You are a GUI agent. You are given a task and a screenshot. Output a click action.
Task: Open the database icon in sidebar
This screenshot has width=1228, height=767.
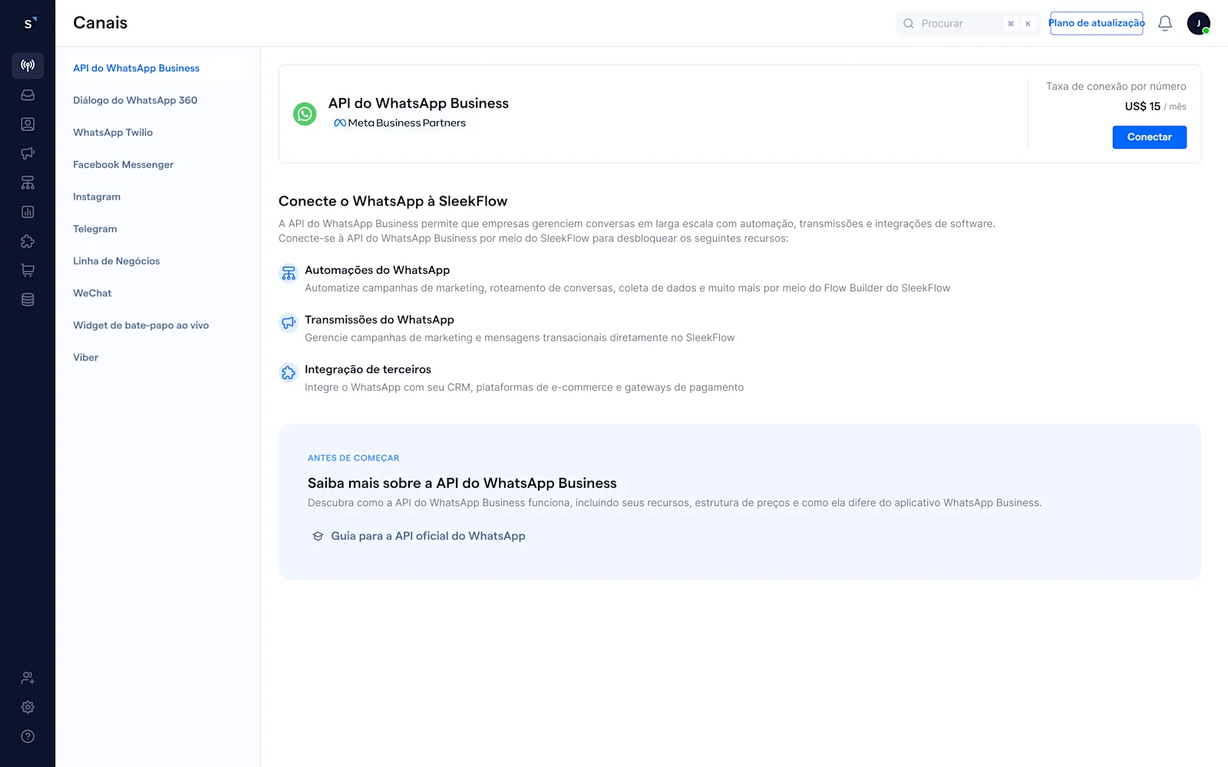(x=28, y=299)
